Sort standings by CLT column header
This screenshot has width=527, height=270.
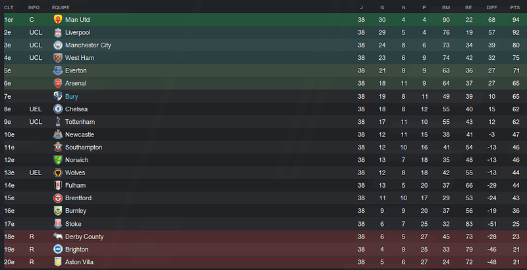tap(9, 7)
